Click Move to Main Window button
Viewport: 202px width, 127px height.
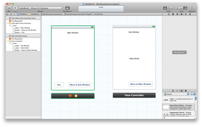click(141, 84)
